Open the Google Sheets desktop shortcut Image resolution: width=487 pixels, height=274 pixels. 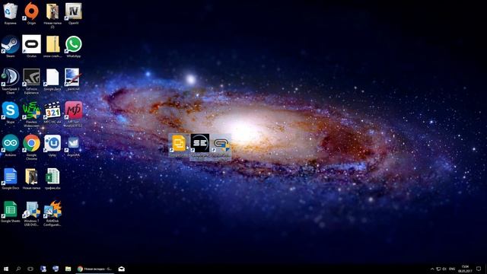pos(10,210)
